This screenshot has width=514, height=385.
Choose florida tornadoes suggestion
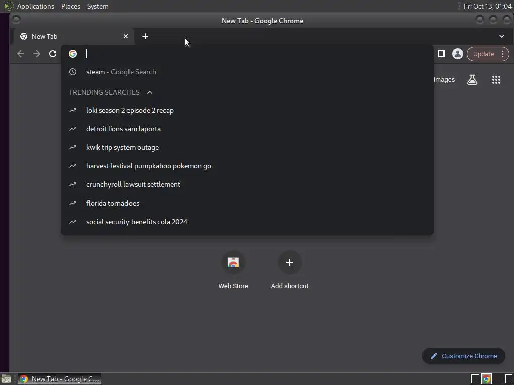pos(247,203)
